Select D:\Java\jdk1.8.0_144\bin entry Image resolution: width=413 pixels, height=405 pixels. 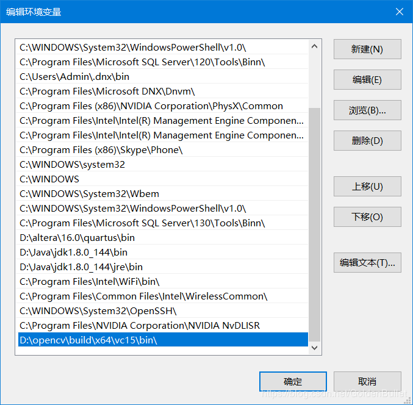pos(163,253)
